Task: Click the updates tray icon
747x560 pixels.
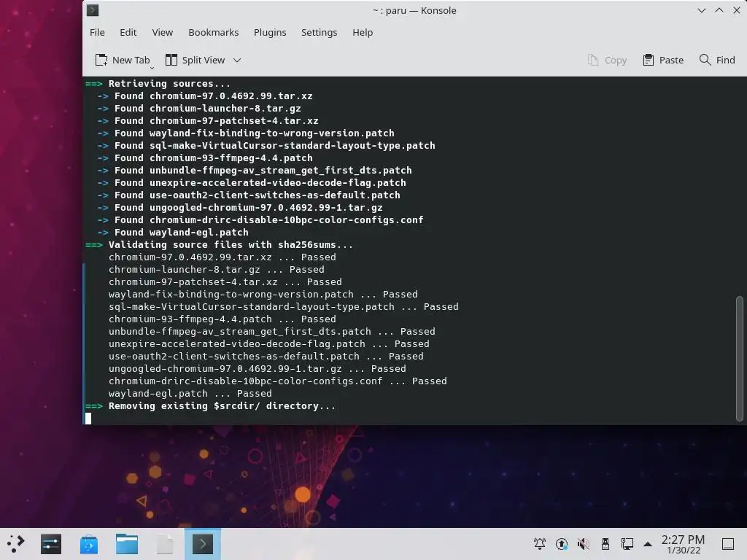Action: [x=562, y=544]
